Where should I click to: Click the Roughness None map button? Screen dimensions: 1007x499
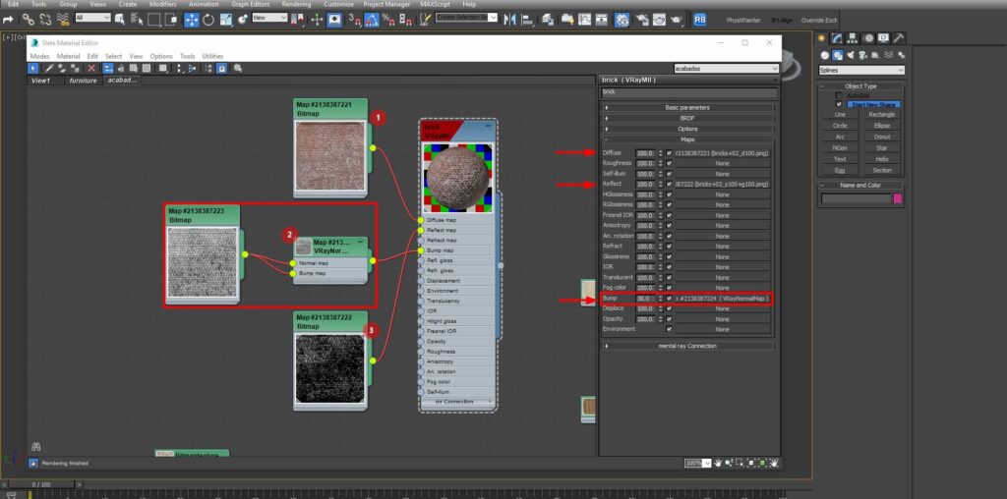pyautogui.click(x=722, y=164)
